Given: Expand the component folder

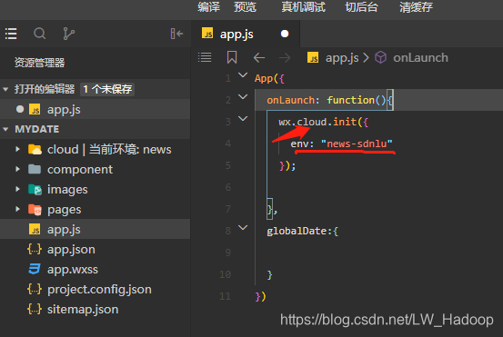Looking at the screenshot, I should [x=17, y=169].
